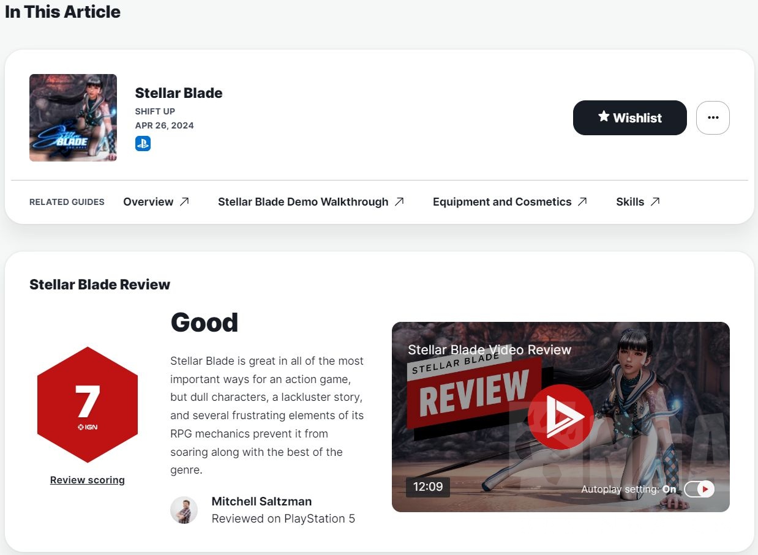The image size is (758, 555).
Task: Open the Overview guide link
Action: (x=148, y=202)
